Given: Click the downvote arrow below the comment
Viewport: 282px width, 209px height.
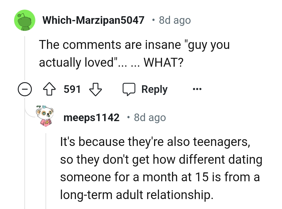Looking at the screenshot, I should 95,89.
